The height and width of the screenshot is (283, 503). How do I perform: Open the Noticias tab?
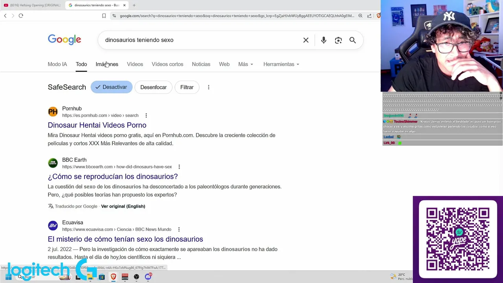(x=201, y=64)
